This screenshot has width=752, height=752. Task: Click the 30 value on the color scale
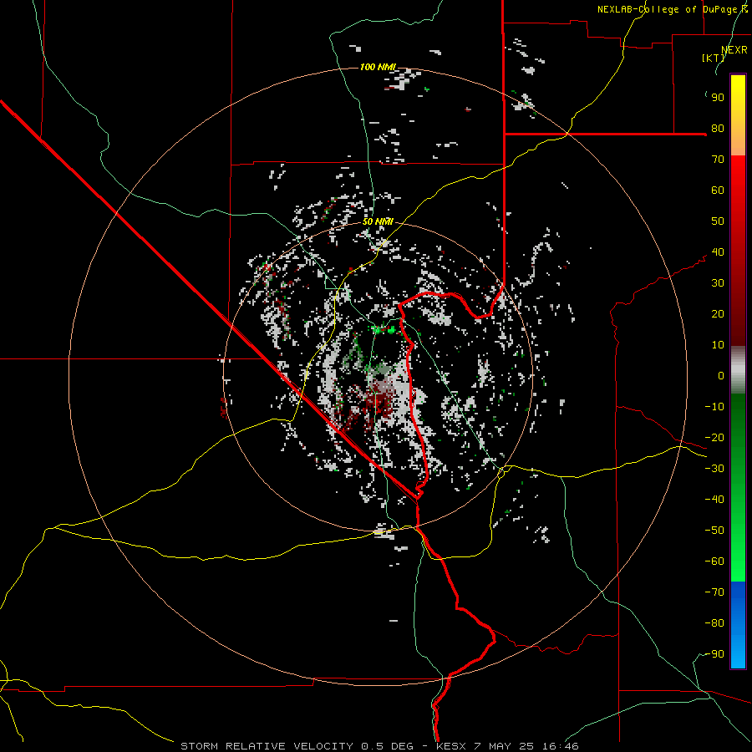tap(718, 283)
